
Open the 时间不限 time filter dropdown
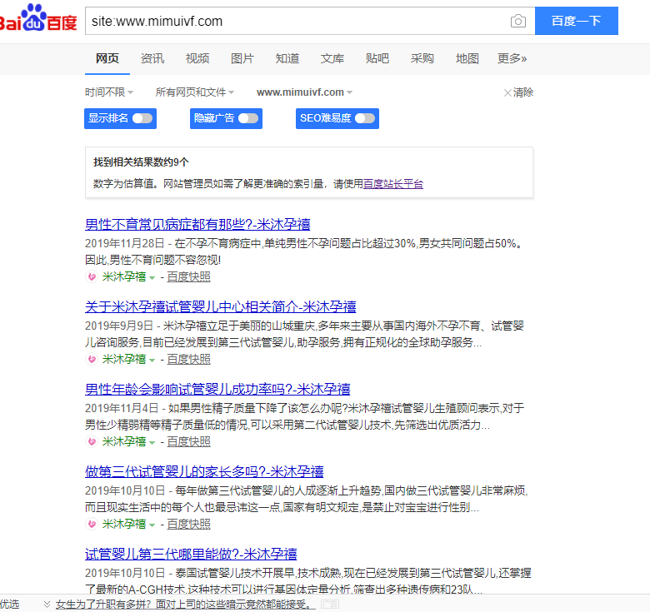(x=109, y=92)
